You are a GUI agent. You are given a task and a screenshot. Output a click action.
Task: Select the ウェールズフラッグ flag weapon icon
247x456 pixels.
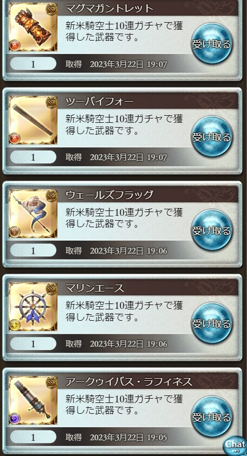pyautogui.click(x=33, y=214)
